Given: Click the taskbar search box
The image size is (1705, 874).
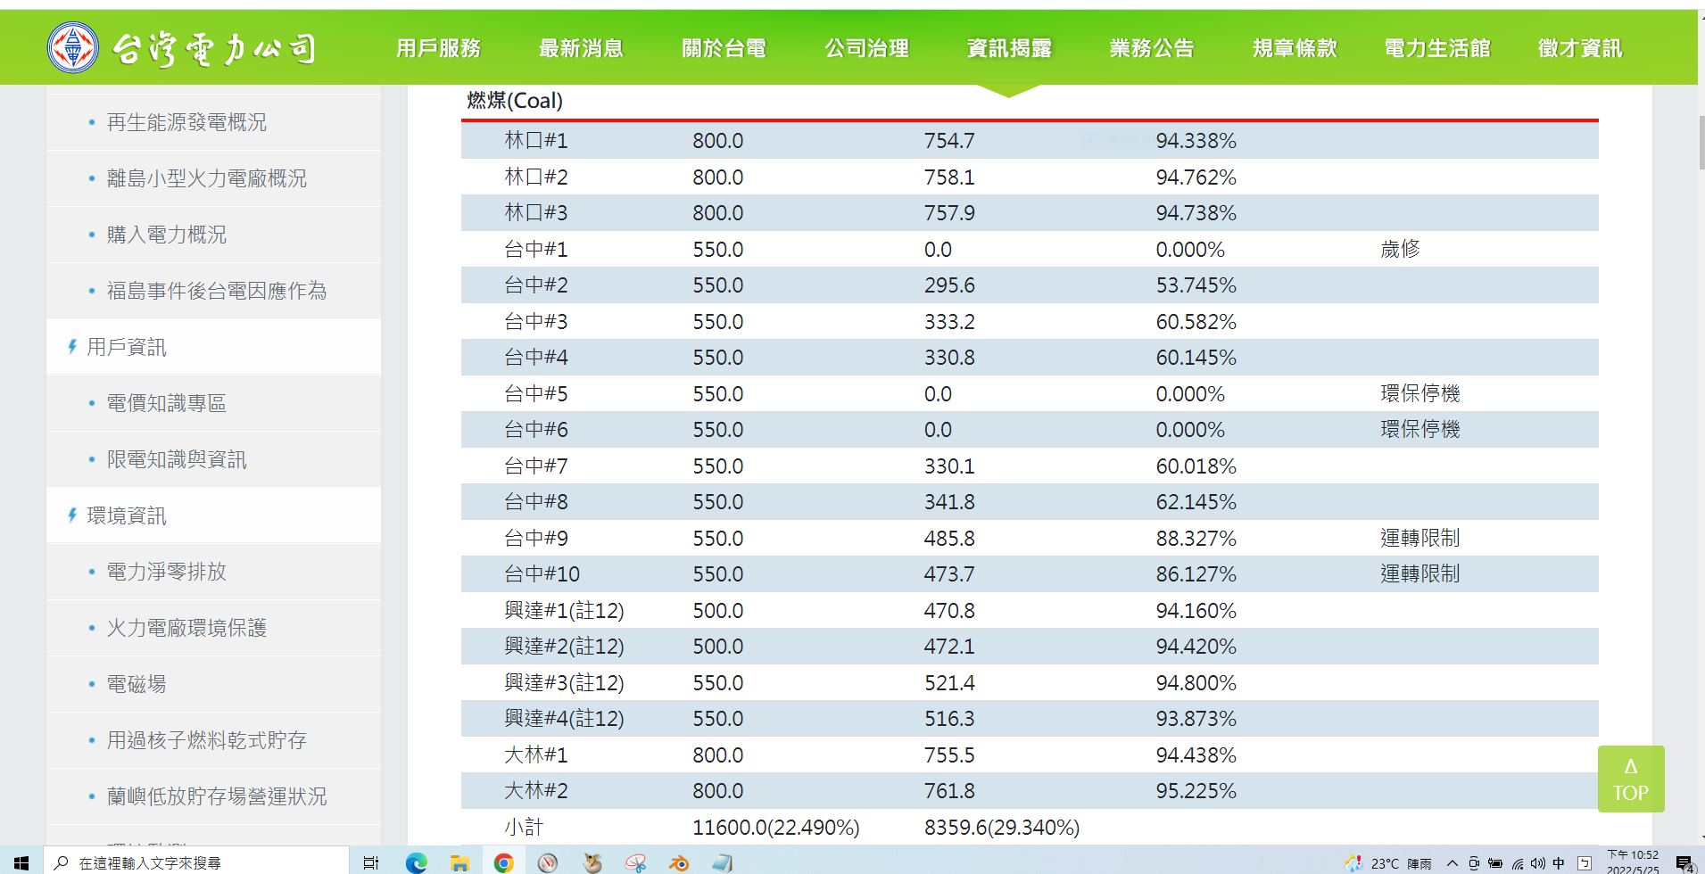Looking at the screenshot, I should tap(195, 862).
